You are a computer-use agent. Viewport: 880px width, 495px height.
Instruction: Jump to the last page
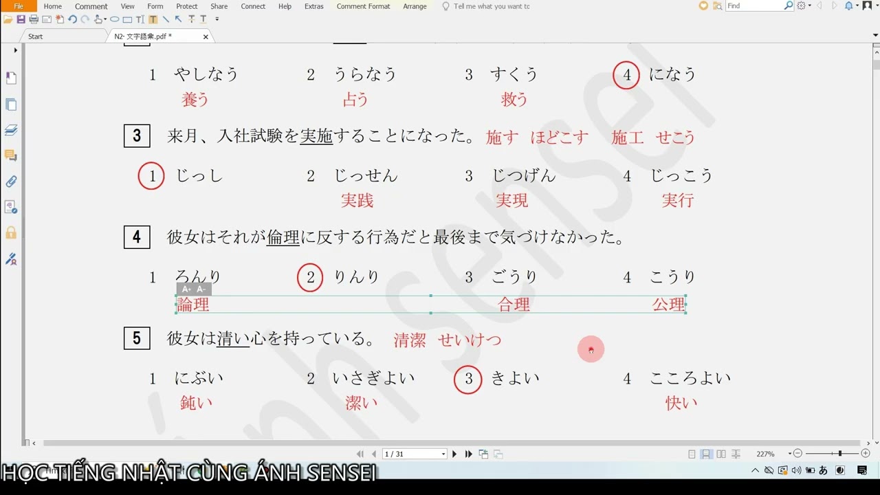point(469,454)
